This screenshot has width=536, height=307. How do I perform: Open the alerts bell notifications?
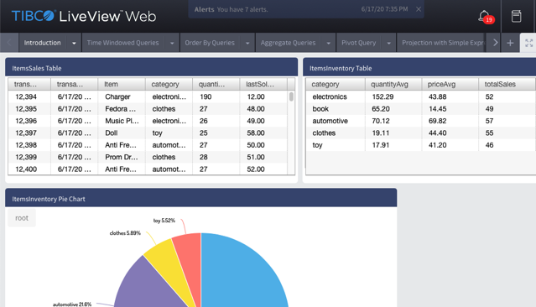[x=485, y=16]
